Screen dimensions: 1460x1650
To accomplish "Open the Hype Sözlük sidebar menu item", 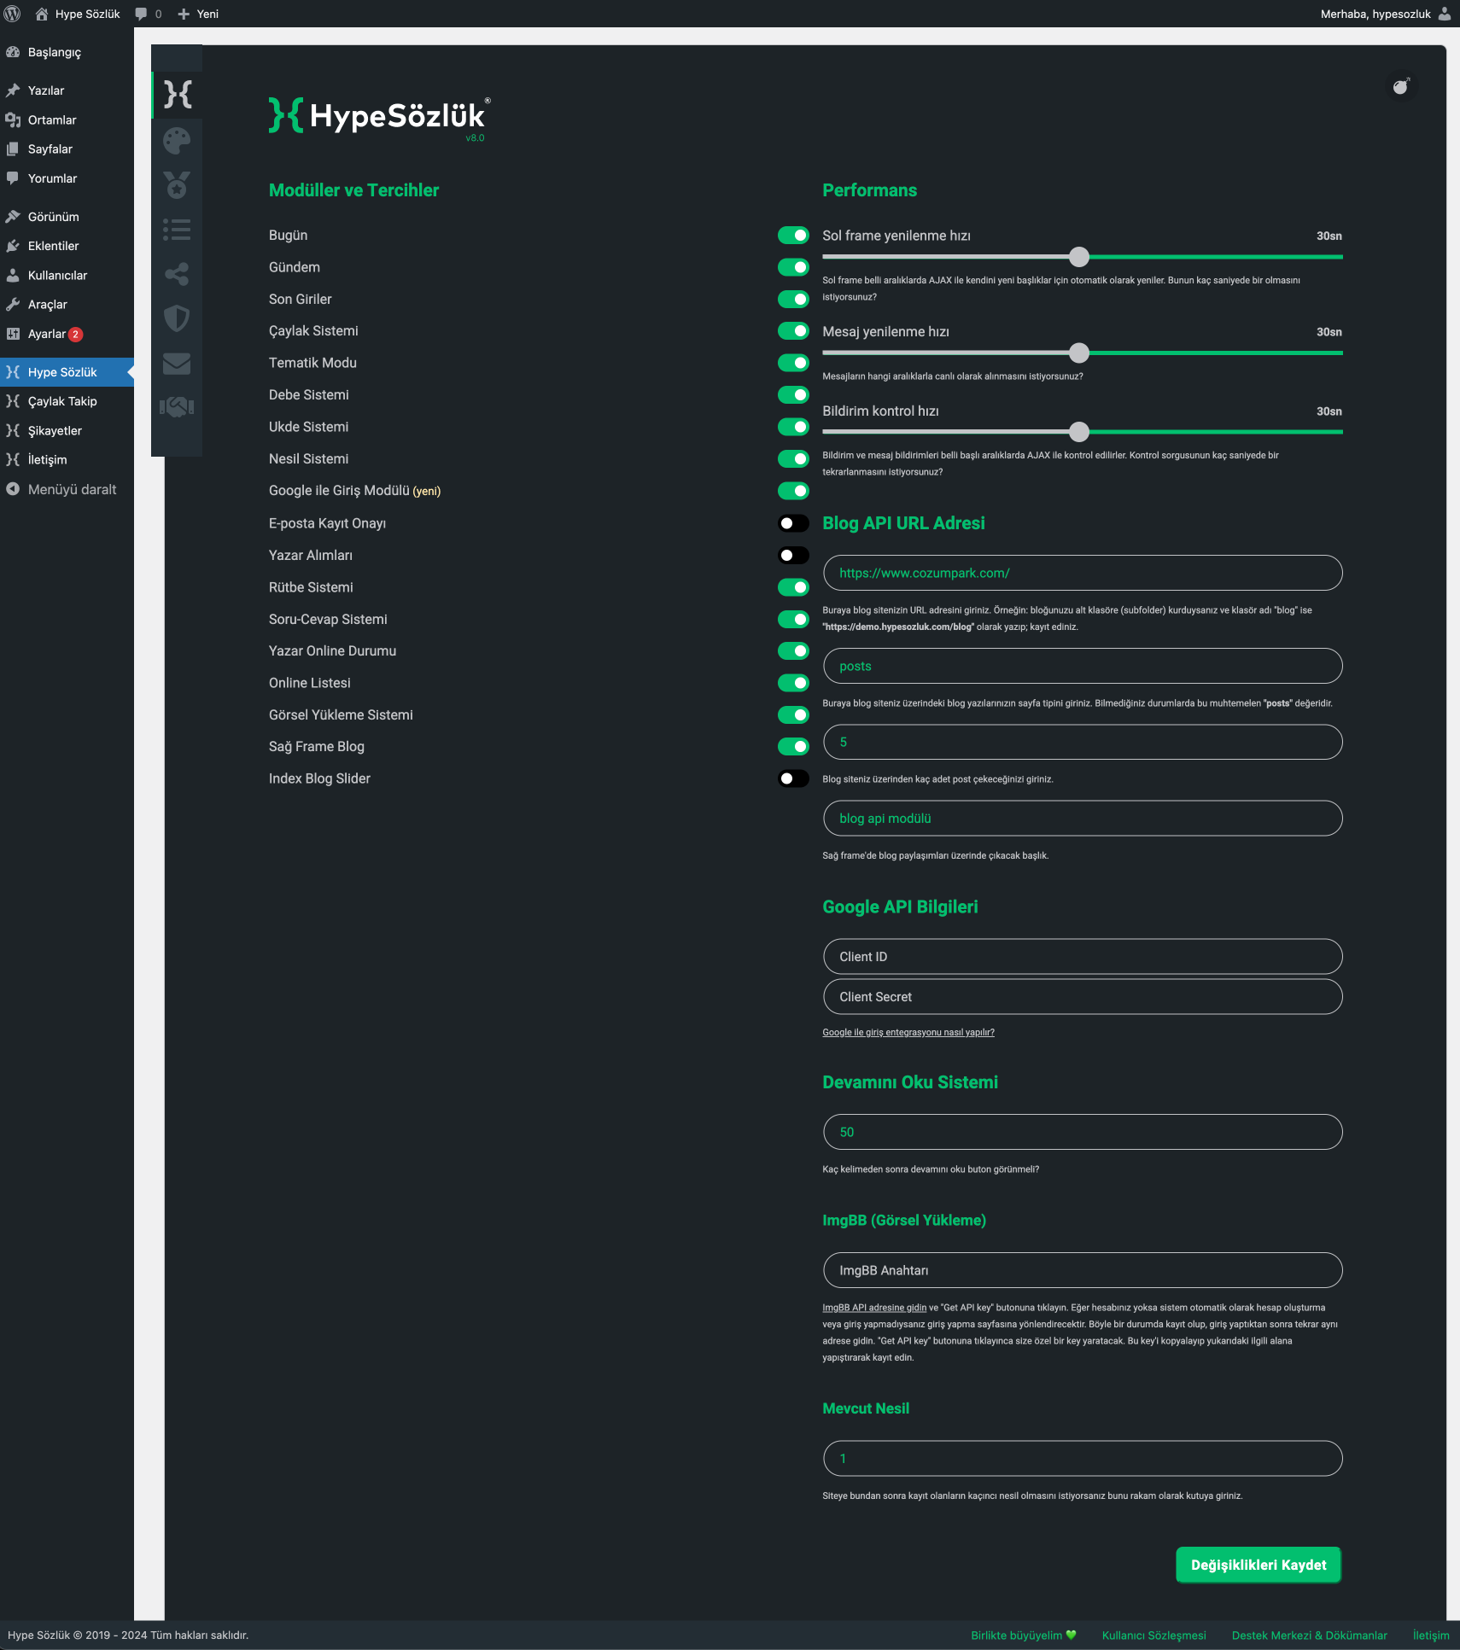I will tap(67, 372).
